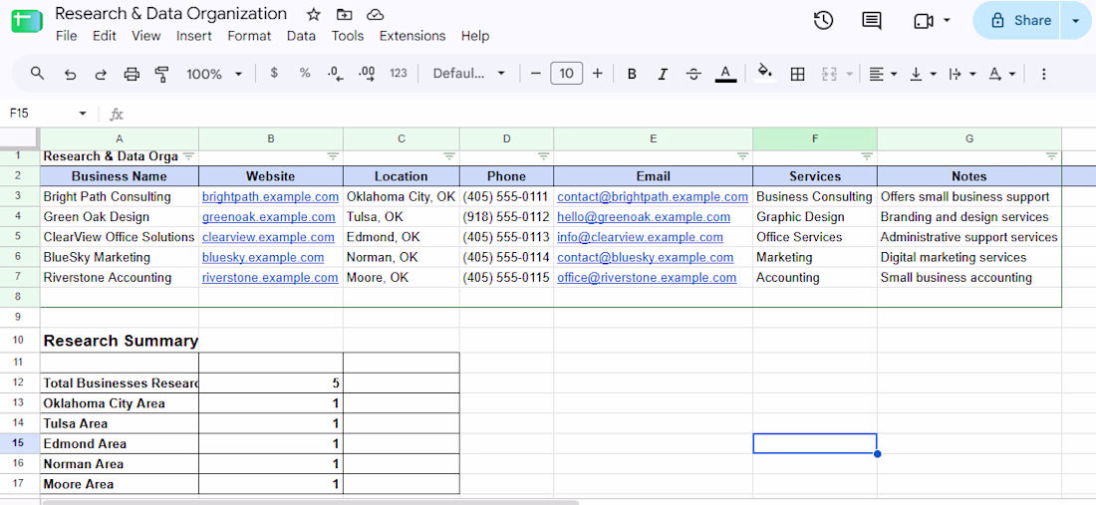Print the spreadsheet
The width and height of the screenshot is (1096, 505).
[132, 74]
